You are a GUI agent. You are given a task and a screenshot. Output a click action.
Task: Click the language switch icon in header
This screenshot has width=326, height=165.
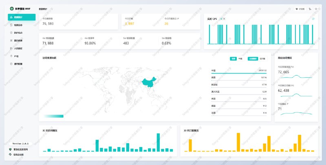tap(310, 9)
